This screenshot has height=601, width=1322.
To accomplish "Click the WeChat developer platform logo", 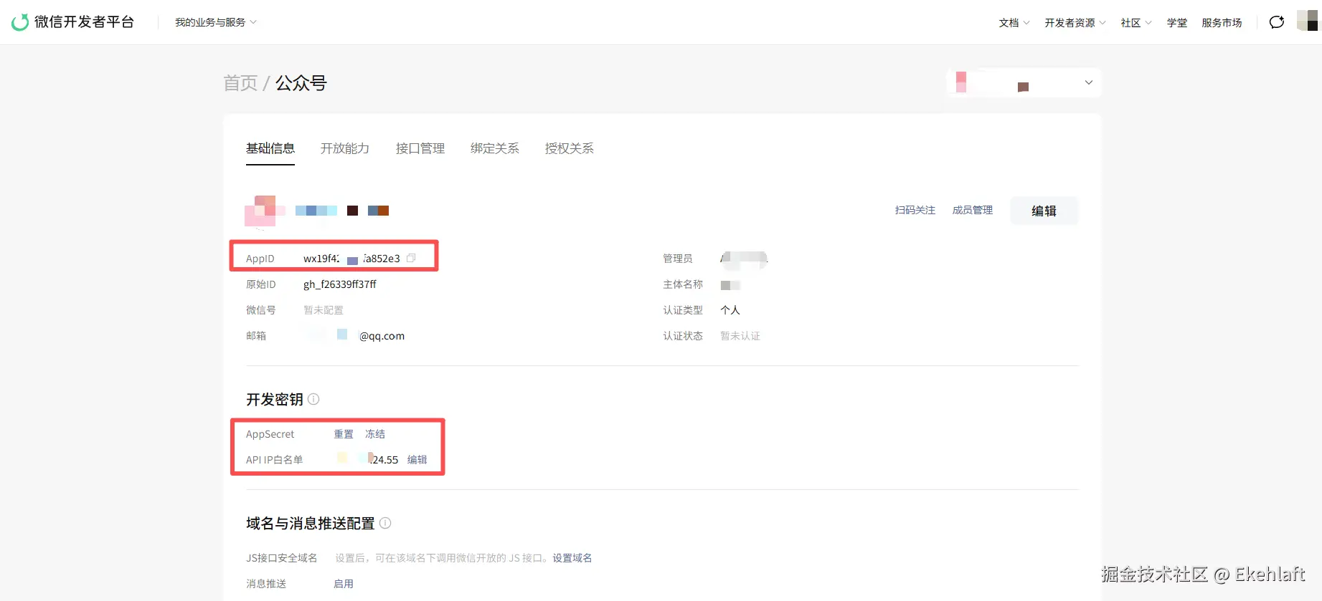I will [x=73, y=22].
